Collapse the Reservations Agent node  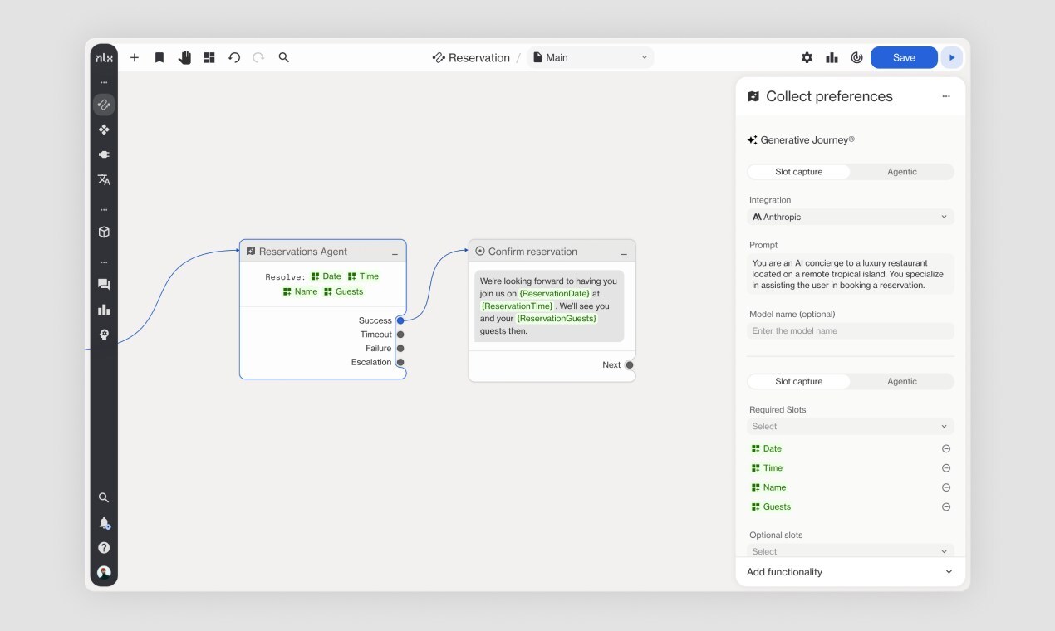(x=395, y=252)
